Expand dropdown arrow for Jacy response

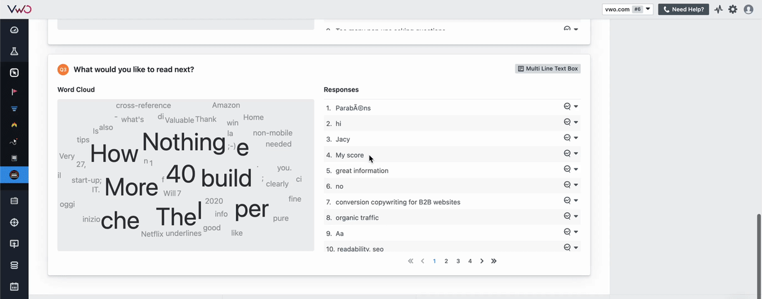tap(576, 138)
